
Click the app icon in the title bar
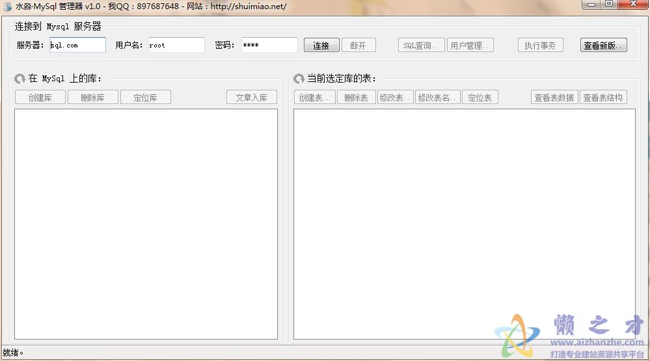(7, 7)
